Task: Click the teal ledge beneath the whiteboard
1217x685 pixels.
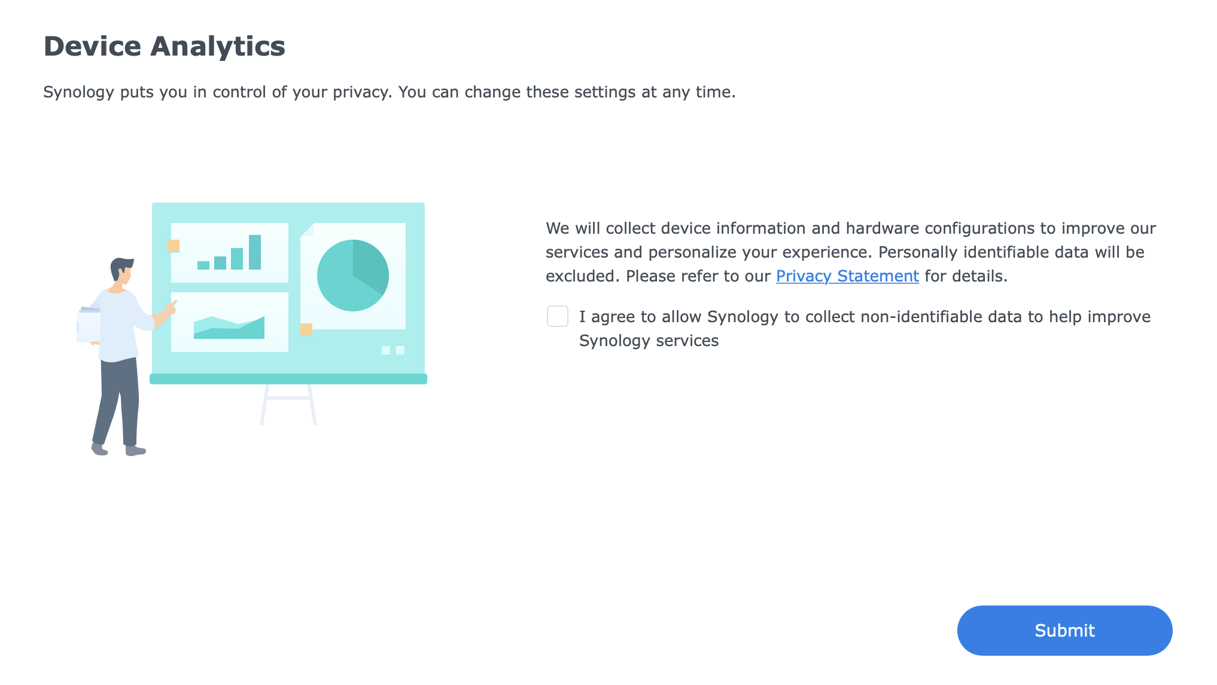Action: 288,379
